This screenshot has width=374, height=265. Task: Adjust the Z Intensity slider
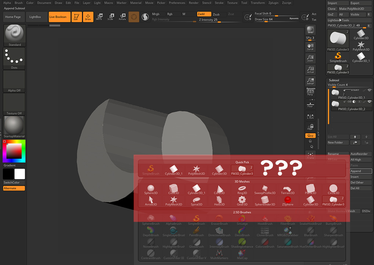pyautogui.click(x=219, y=20)
